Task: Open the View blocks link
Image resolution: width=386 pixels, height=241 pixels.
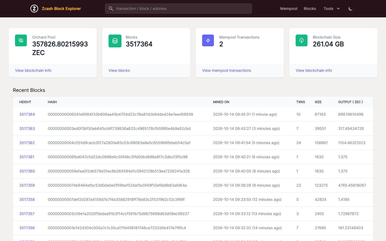Action: coord(119,70)
